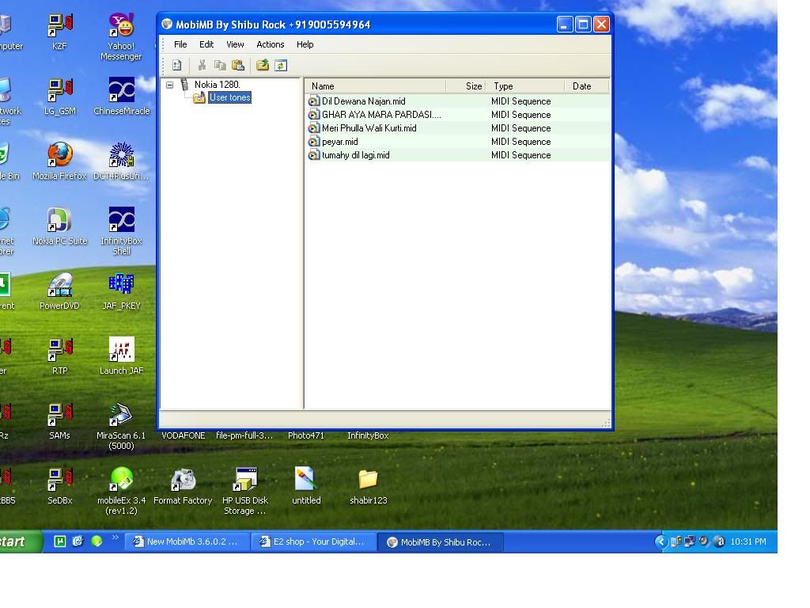This screenshot has width=810, height=608.
Task: Expand hidden system tray icons arrow
Action: [x=660, y=541]
